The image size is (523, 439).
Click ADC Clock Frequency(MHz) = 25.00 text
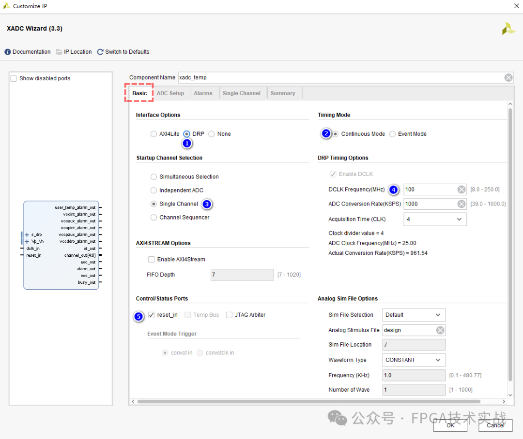372,243
